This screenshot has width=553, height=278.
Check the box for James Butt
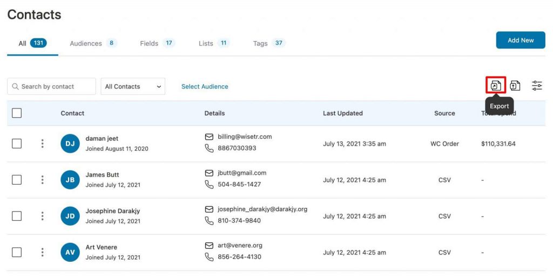click(x=17, y=180)
